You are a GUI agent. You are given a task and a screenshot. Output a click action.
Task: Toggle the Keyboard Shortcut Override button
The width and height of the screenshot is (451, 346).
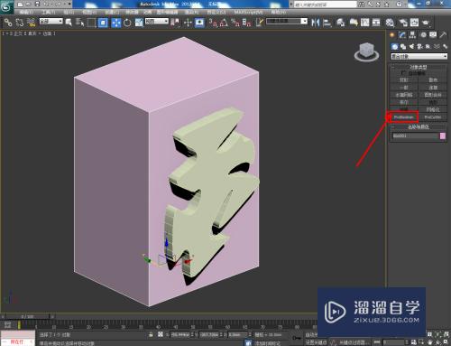[x=199, y=23]
